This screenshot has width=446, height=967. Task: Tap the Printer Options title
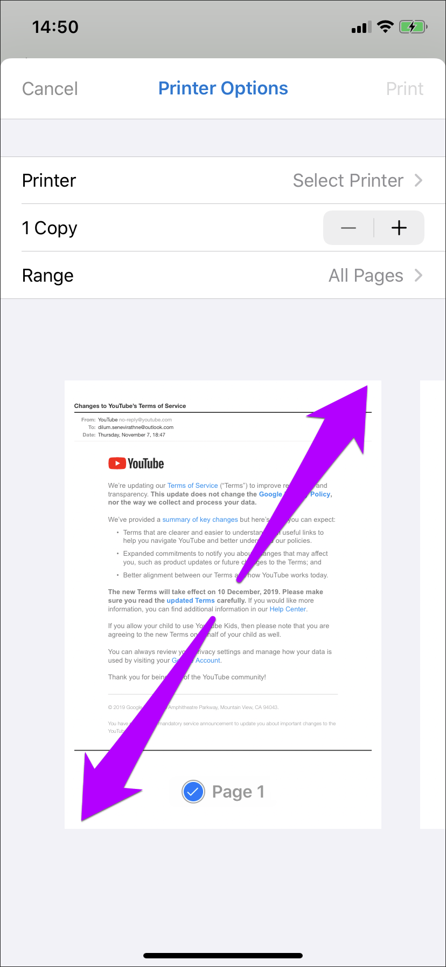[x=223, y=88]
